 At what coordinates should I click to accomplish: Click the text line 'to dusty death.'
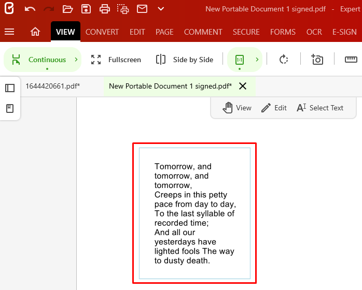click(x=182, y=260)
